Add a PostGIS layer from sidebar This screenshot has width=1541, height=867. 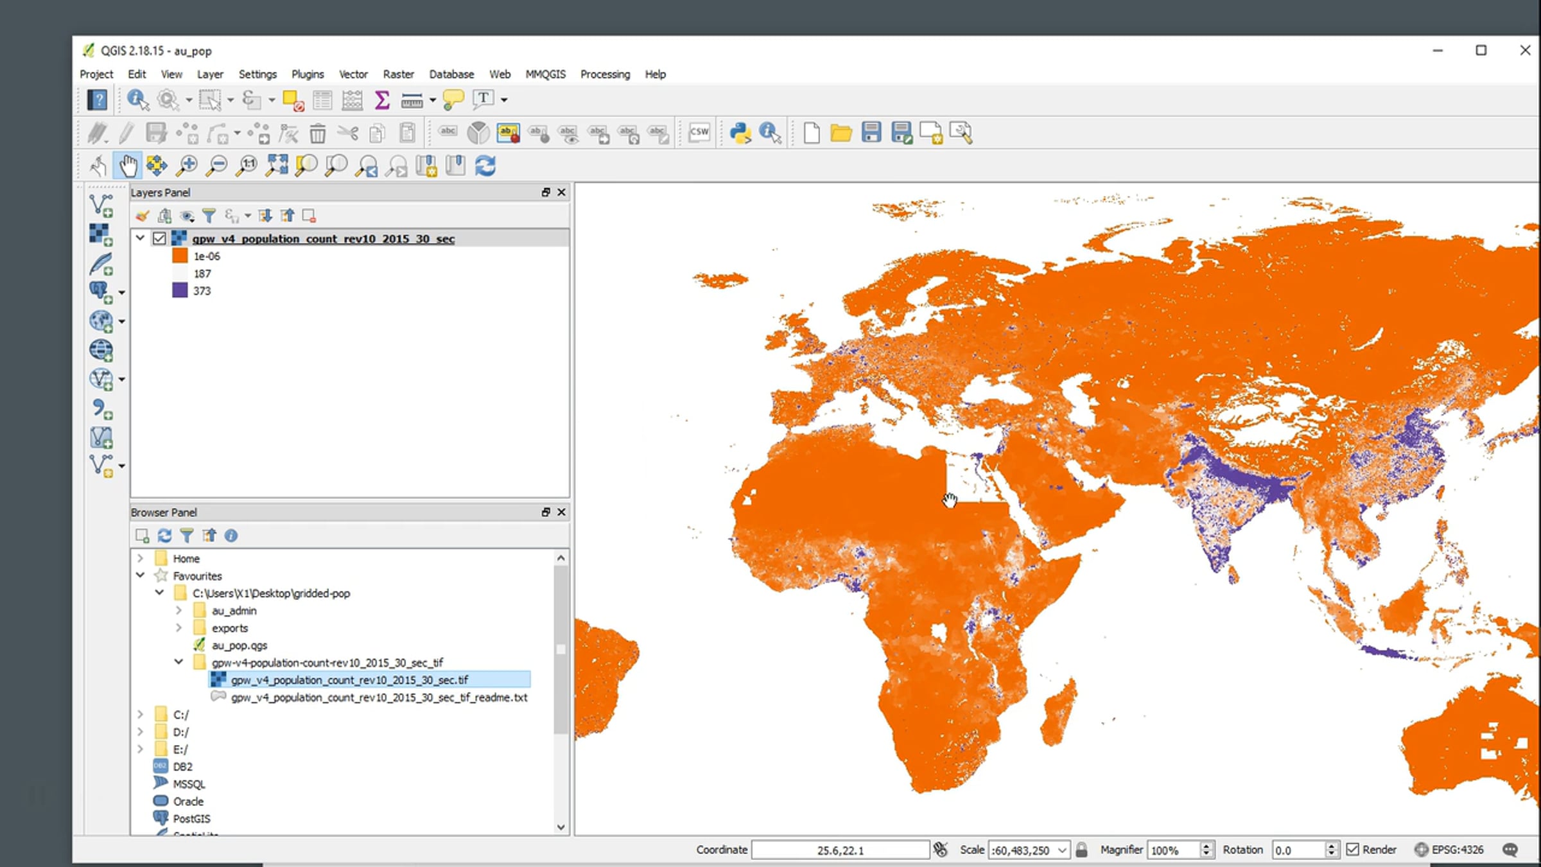(x=100, y=292)
